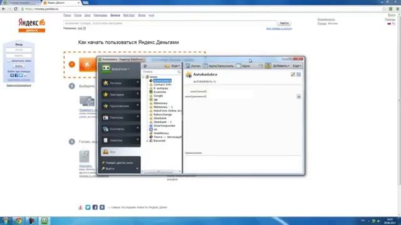Image resolution: width=401 pixels, height=225 pixels.
Task: Click bookmark star in Chrome address bar
Action: tap(384, 9)
